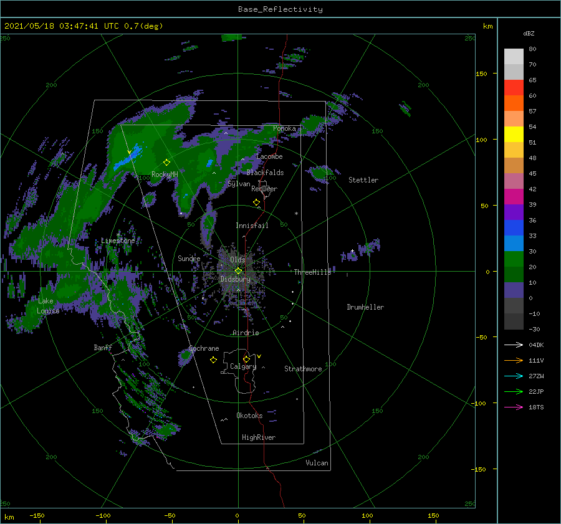Image resolution: width=561 pixels, height=524 pixels.
Task: Click the ThreeHills label
Action: coord(312,272)
